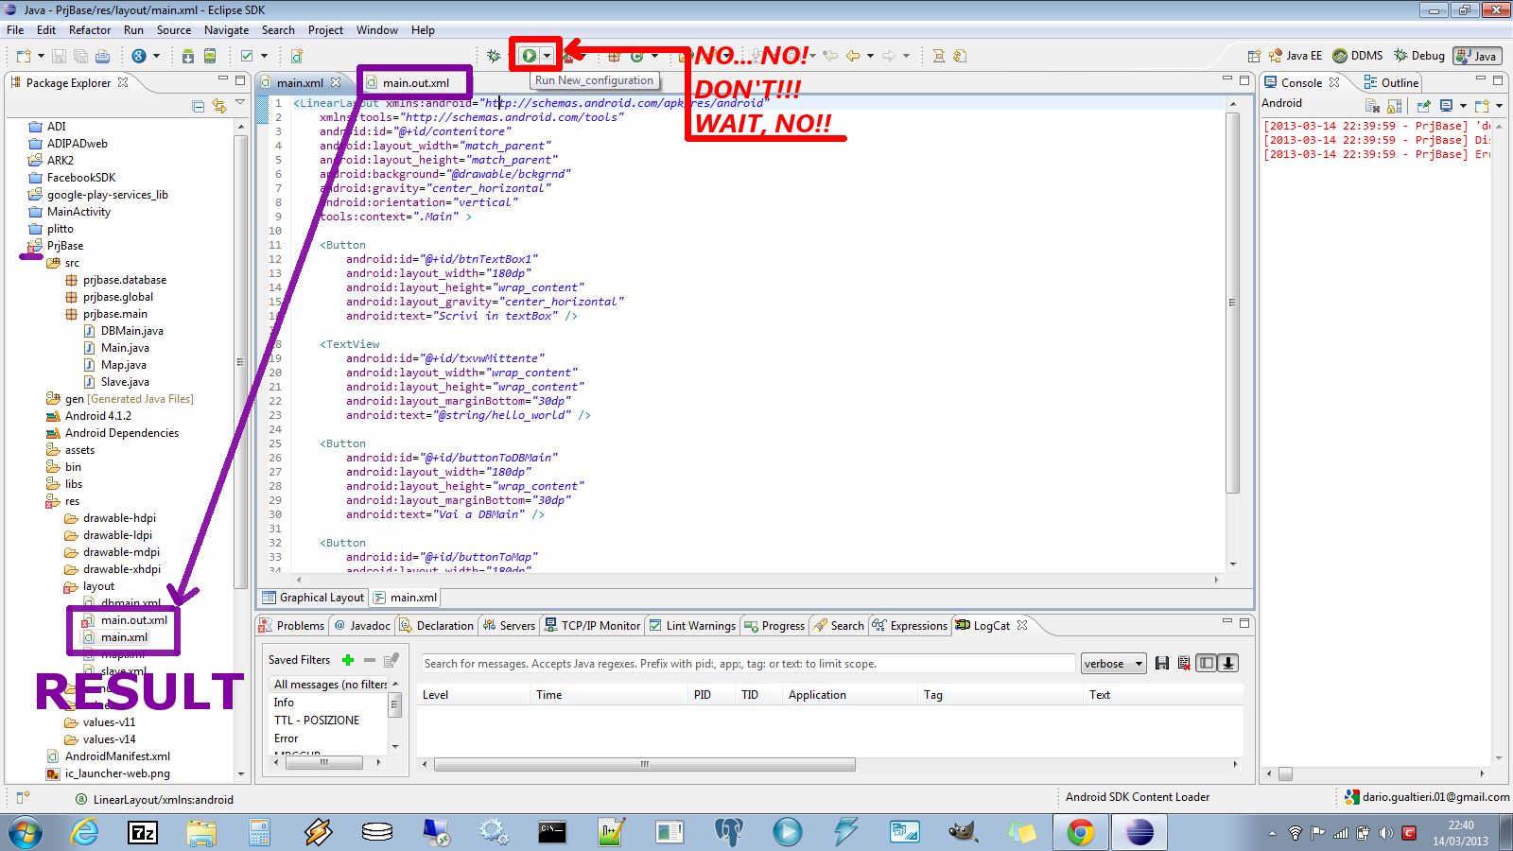Open the Open Console dropdown arrow
Image resolution: width=1513 pixels, height=851 pixels.
1499,106
